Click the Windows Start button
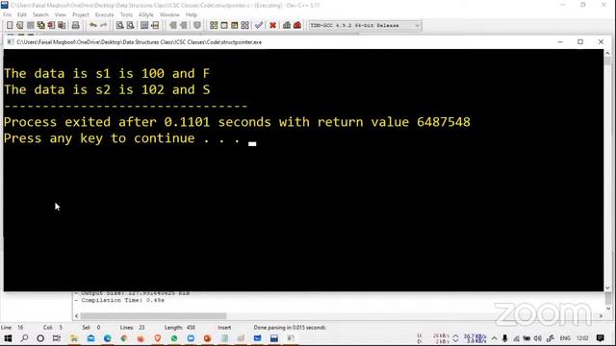 8,338
